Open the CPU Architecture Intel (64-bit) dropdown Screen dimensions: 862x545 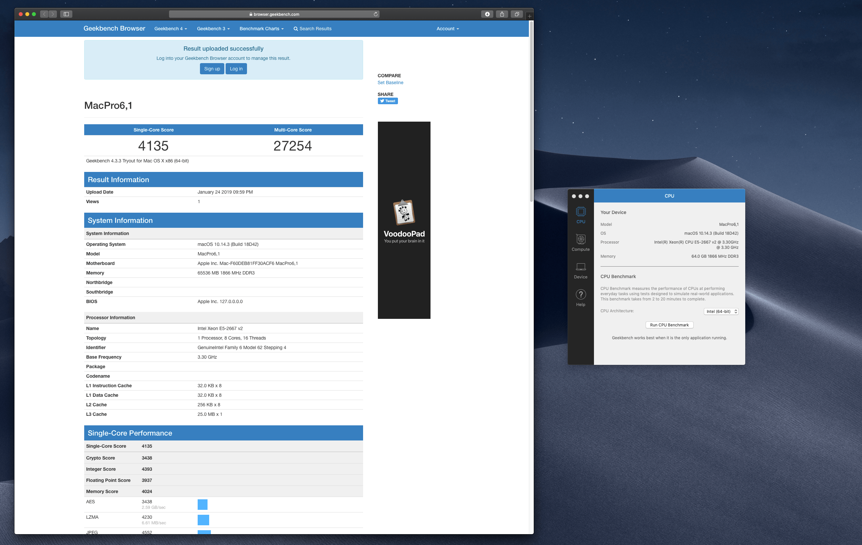tap(721, 311)
